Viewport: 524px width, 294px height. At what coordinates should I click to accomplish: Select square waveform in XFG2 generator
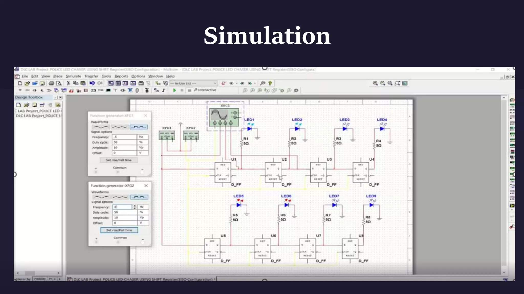click(x=139, y=197)
